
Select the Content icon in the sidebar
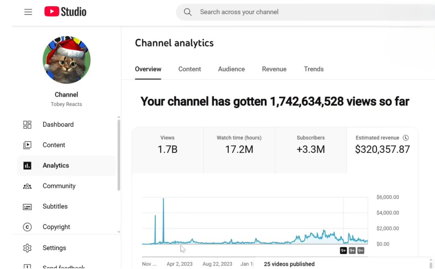pyautogui.click(x=27, y=145)
